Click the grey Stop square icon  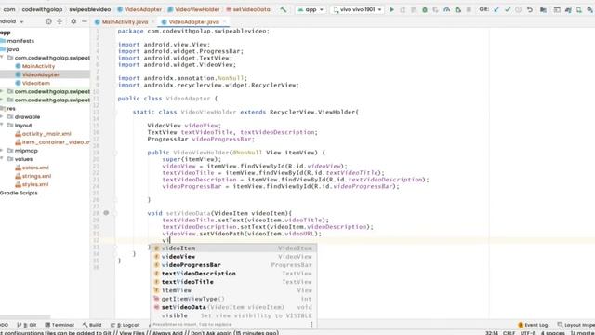point(469,9)
